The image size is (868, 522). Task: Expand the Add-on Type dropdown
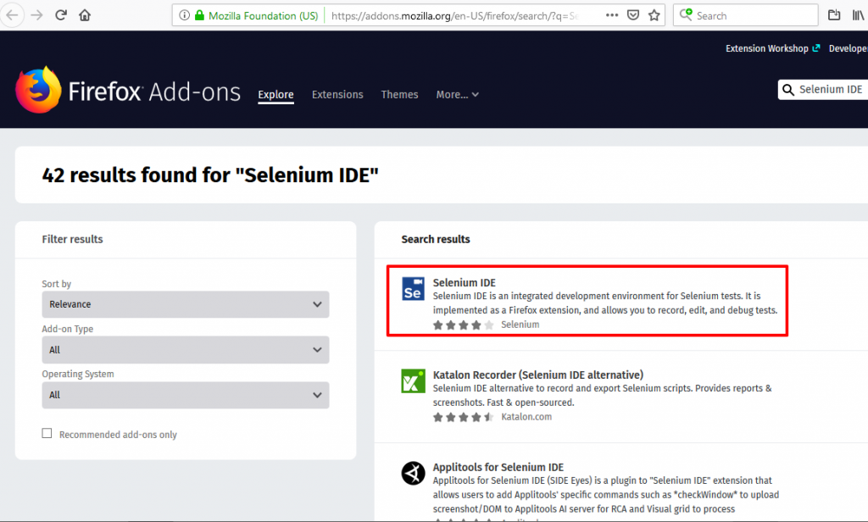pos(186,349)
